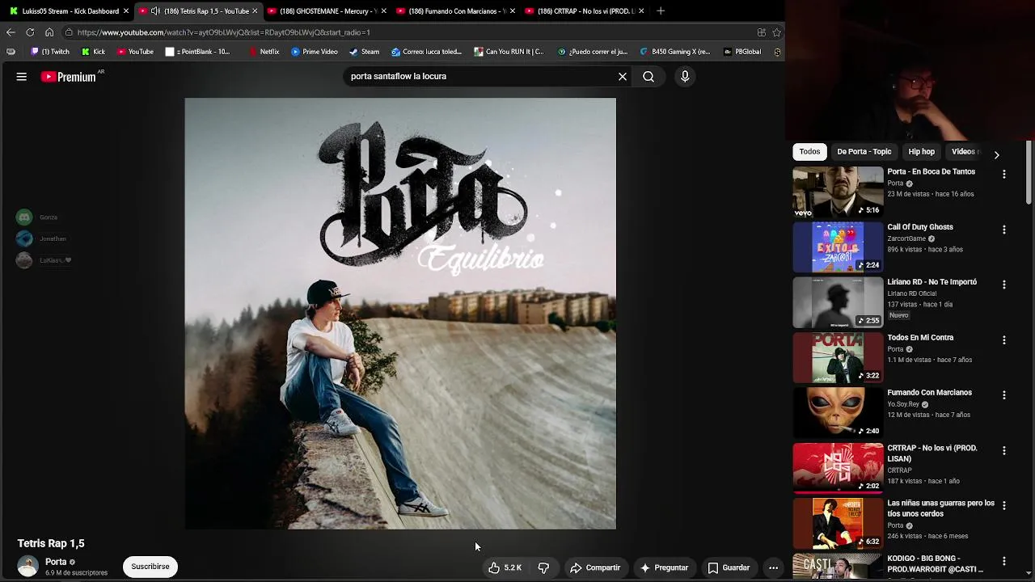
Task: Open the more actions ellipsis under the video
Action: point(773,567)
